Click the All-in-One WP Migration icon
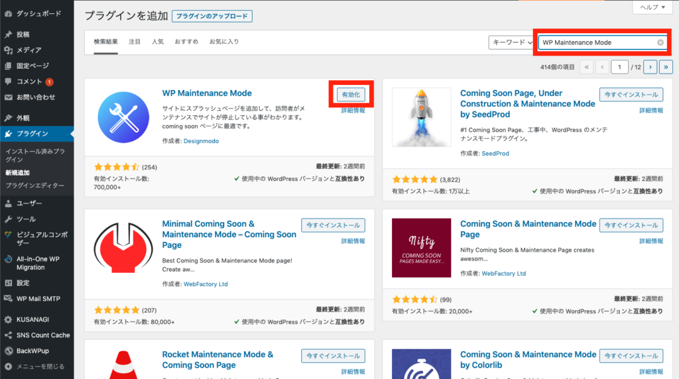 (x=8, y=259)
